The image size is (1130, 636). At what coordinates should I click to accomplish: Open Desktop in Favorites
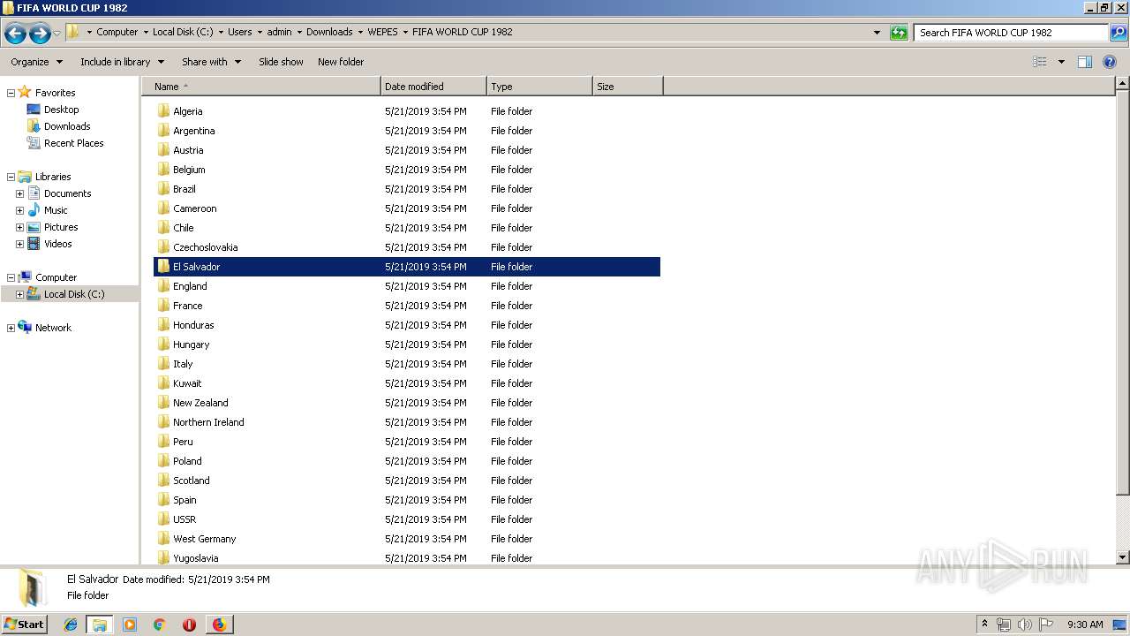click(61, 110)
